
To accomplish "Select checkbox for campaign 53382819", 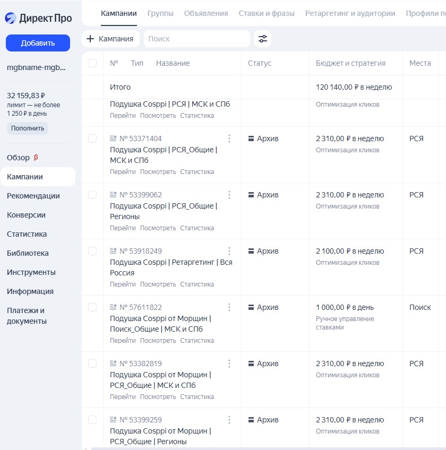I will point(92,364).
